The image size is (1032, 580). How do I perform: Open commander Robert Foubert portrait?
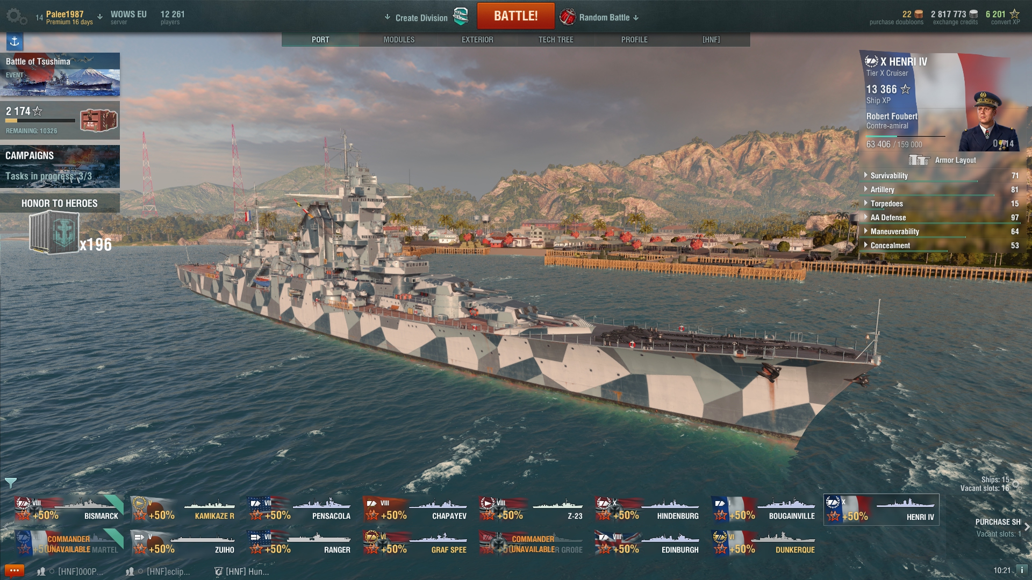point(988,121)
